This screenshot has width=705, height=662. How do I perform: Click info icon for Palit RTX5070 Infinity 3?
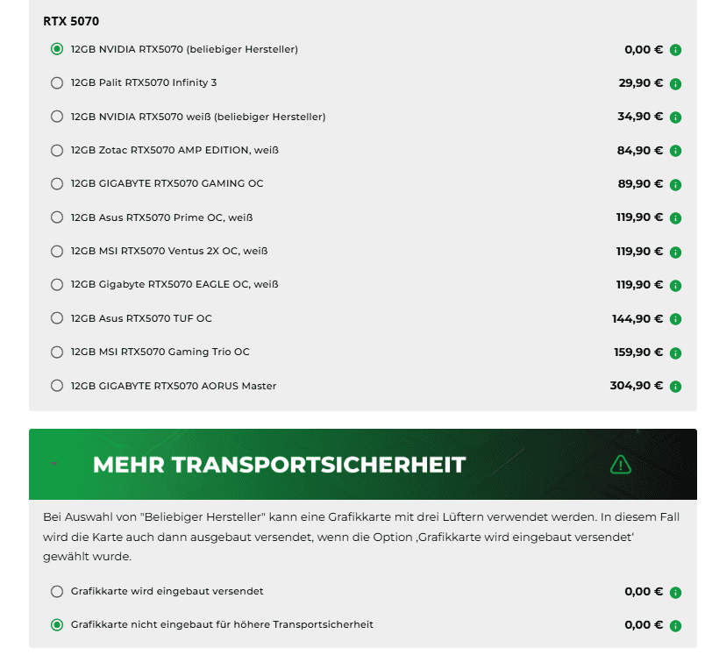click(675, 84)
